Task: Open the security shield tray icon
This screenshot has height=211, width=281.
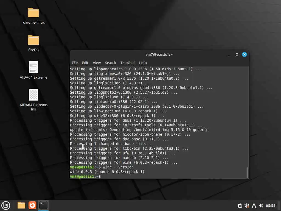Action: coord(247,206)
